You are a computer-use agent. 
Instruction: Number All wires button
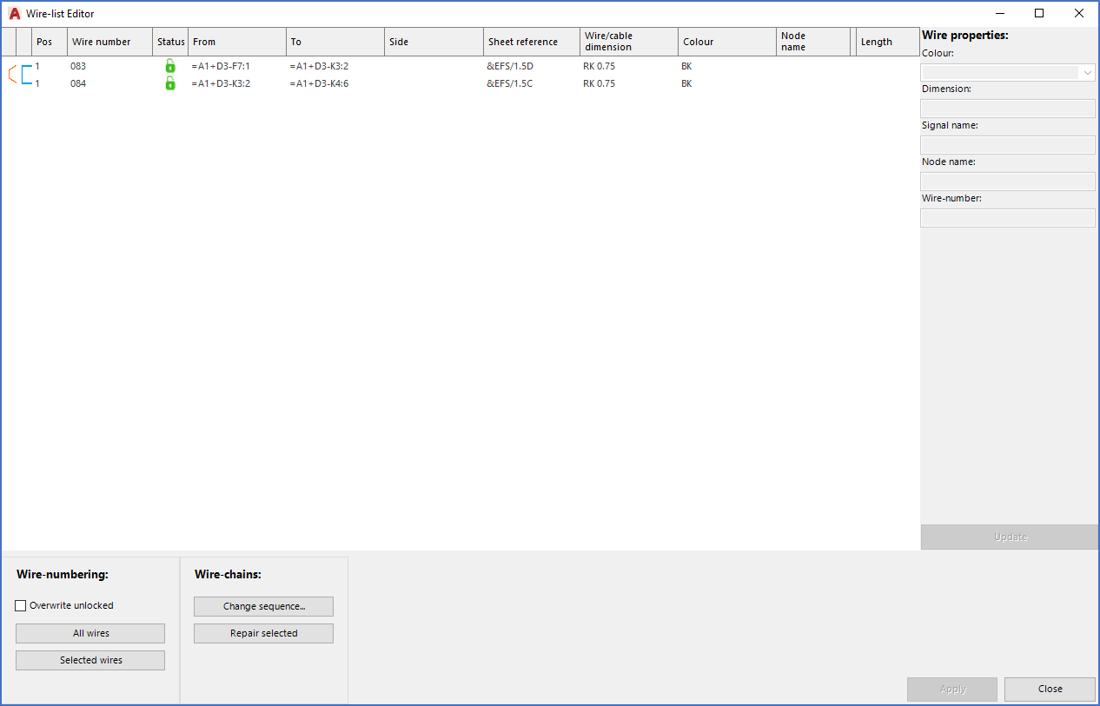coord(90,633)
